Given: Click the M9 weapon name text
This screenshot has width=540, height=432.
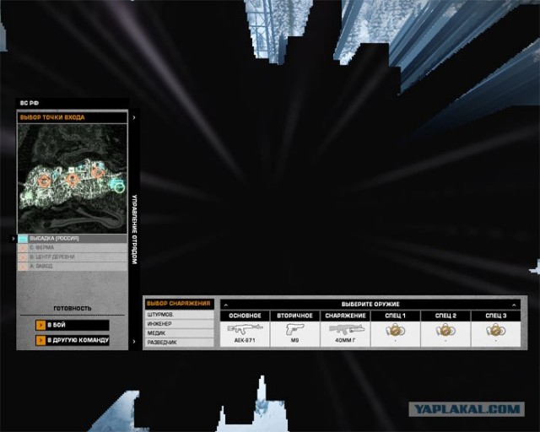Looking at the screenshot, I should (294, 341).
